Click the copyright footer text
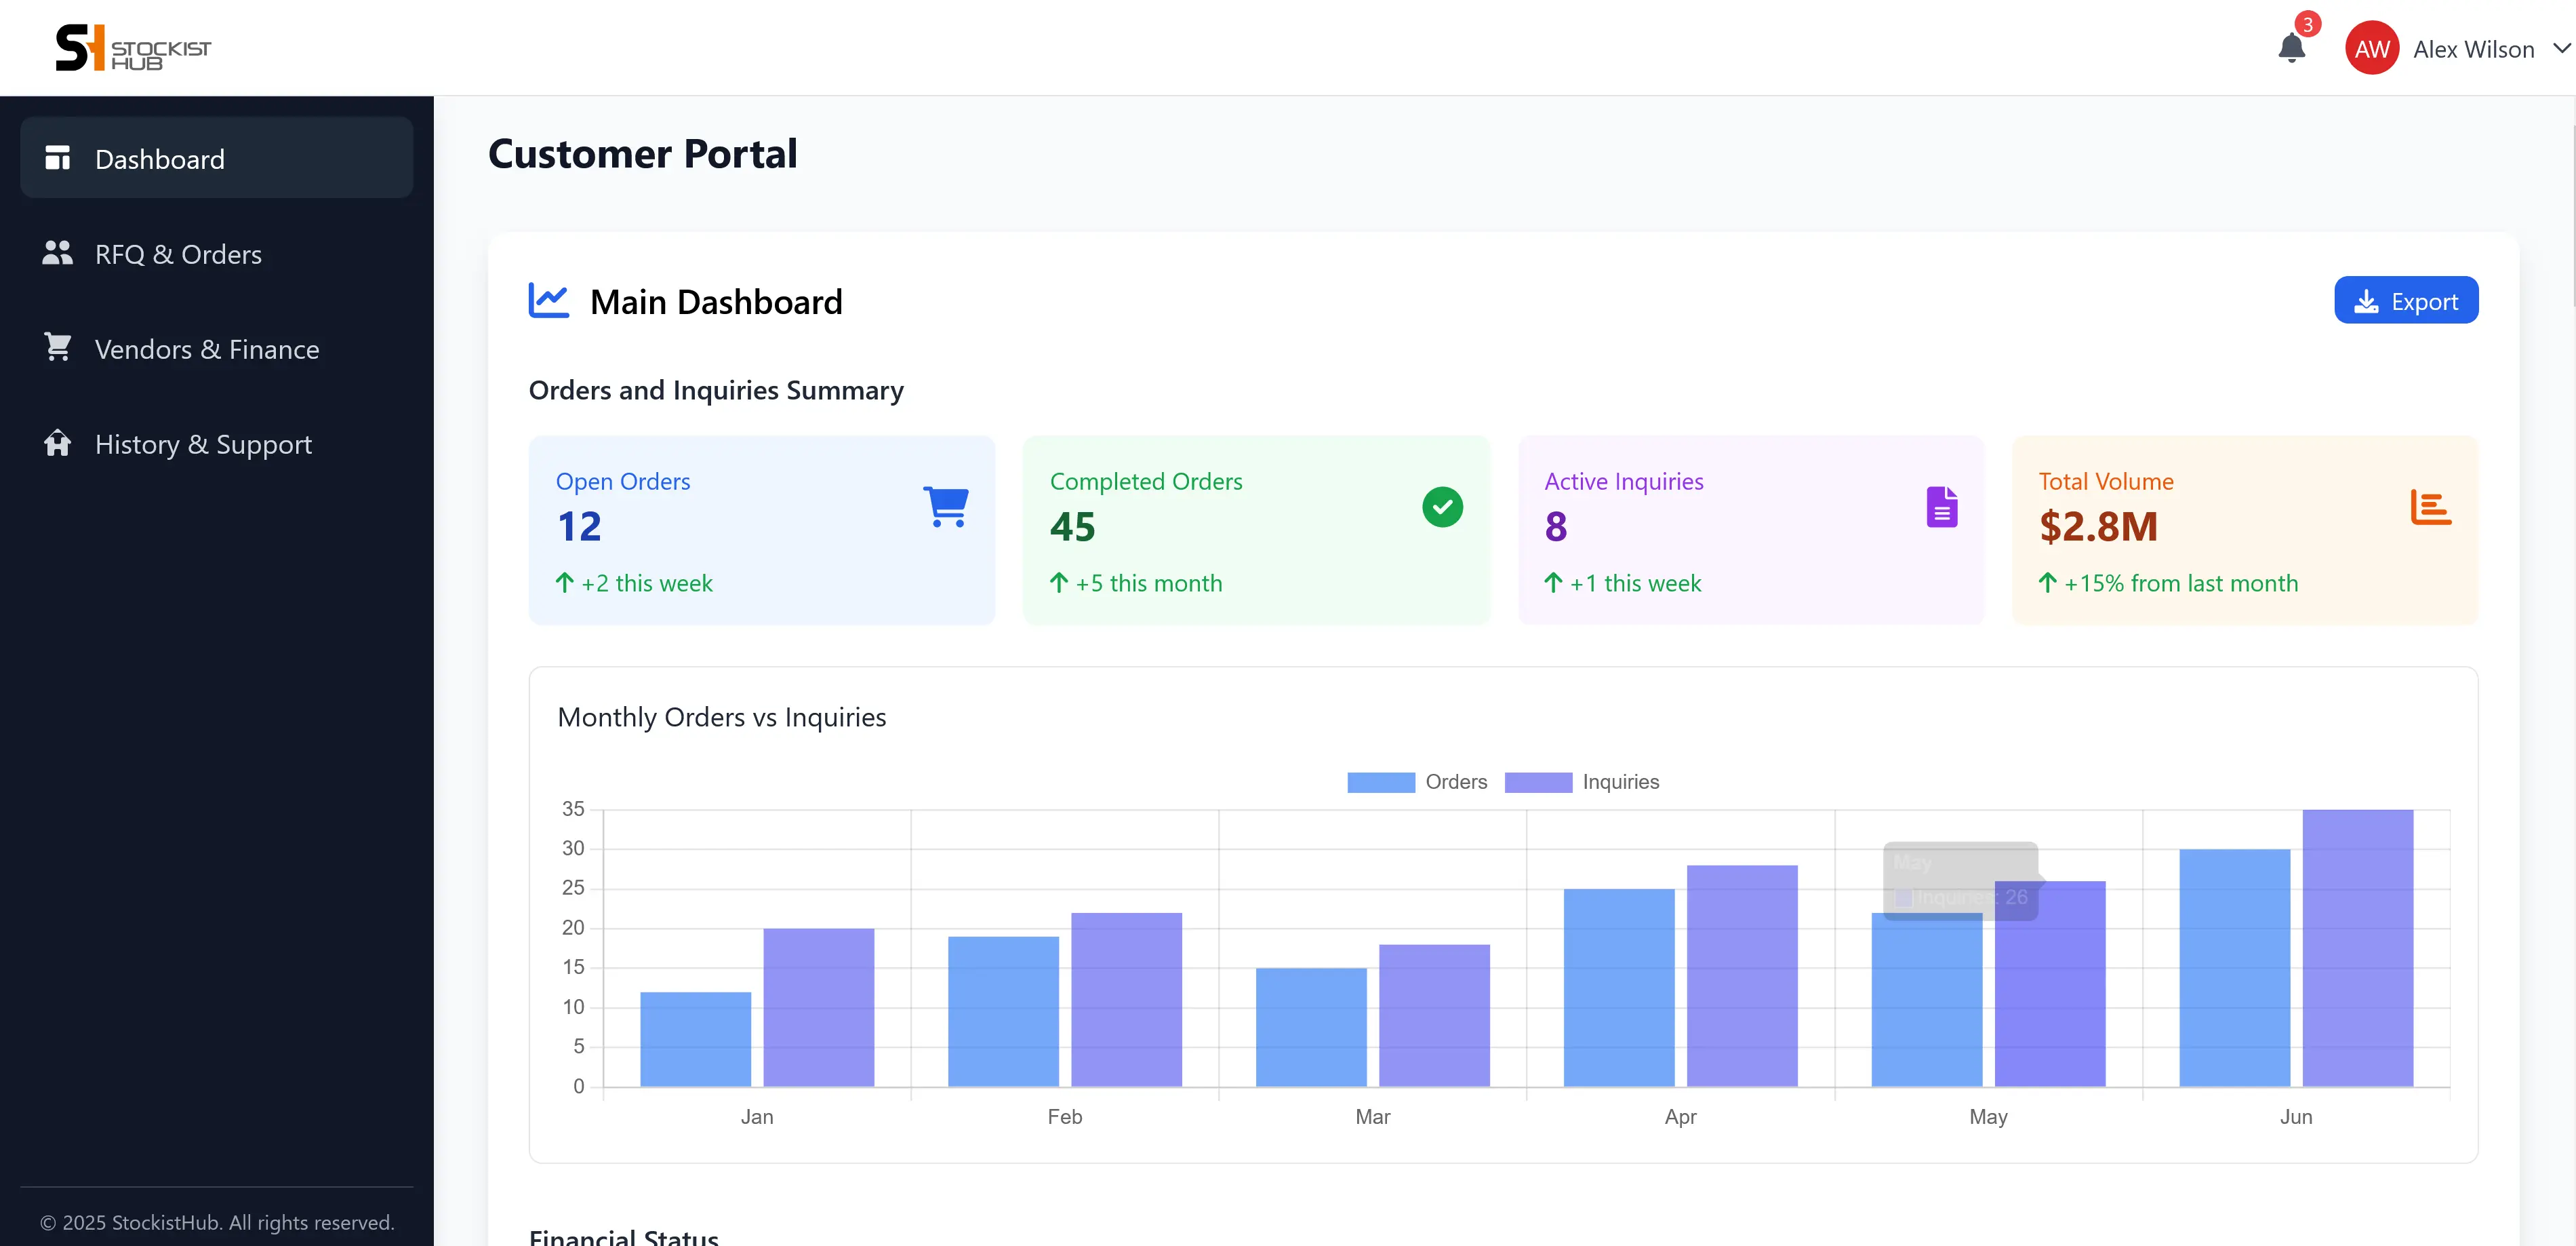This screenshot has width=2576, height=1246. [217, 1222]
